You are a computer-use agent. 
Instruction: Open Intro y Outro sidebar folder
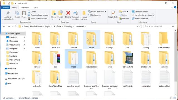click(x=15, y=60)
